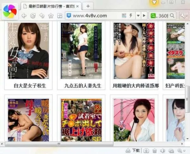Click the vertical scrollbar down arrow
This screenshot has width=190, height=154.
click(187, 139)
